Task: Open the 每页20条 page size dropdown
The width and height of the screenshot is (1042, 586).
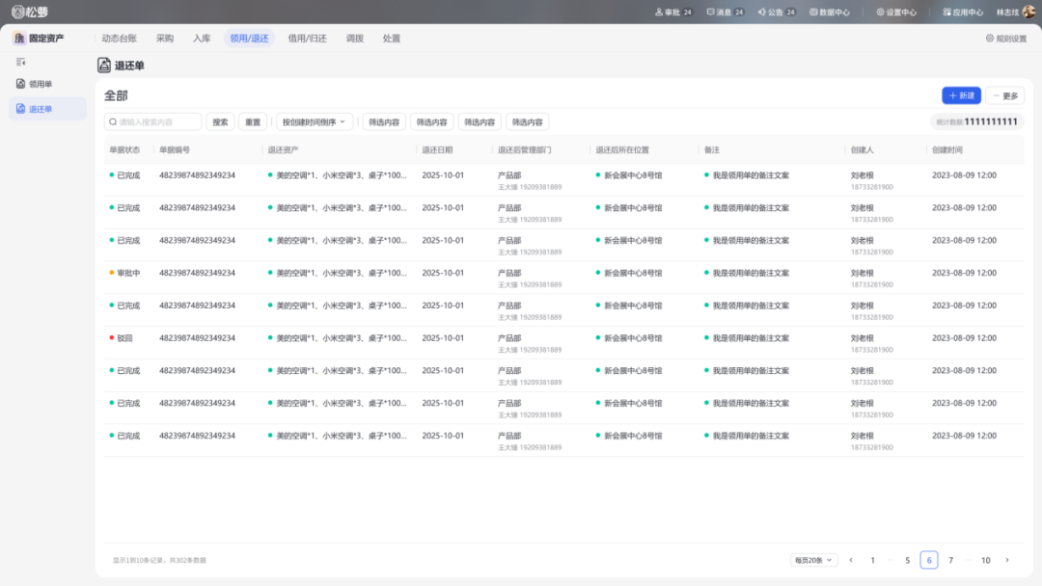Action: pyautogui.click(x=814, y=560)
